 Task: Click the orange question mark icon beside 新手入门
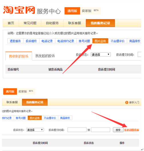[127, 103]
